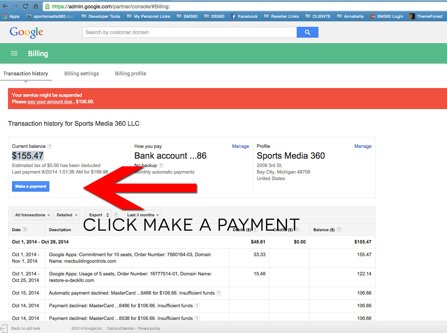Image resolution: width=447 pixels, height=333 pixels.
Task: Open the Reseller Links bookmark folder
Action: click(281, 16)
